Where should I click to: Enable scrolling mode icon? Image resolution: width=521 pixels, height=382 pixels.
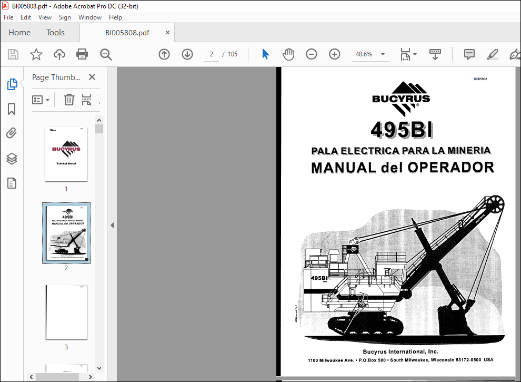point(435,54)
